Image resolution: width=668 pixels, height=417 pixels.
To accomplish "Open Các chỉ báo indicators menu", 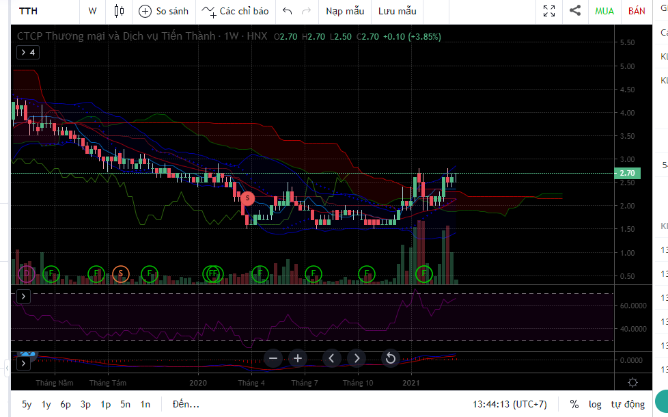I will tap(236, 11).
